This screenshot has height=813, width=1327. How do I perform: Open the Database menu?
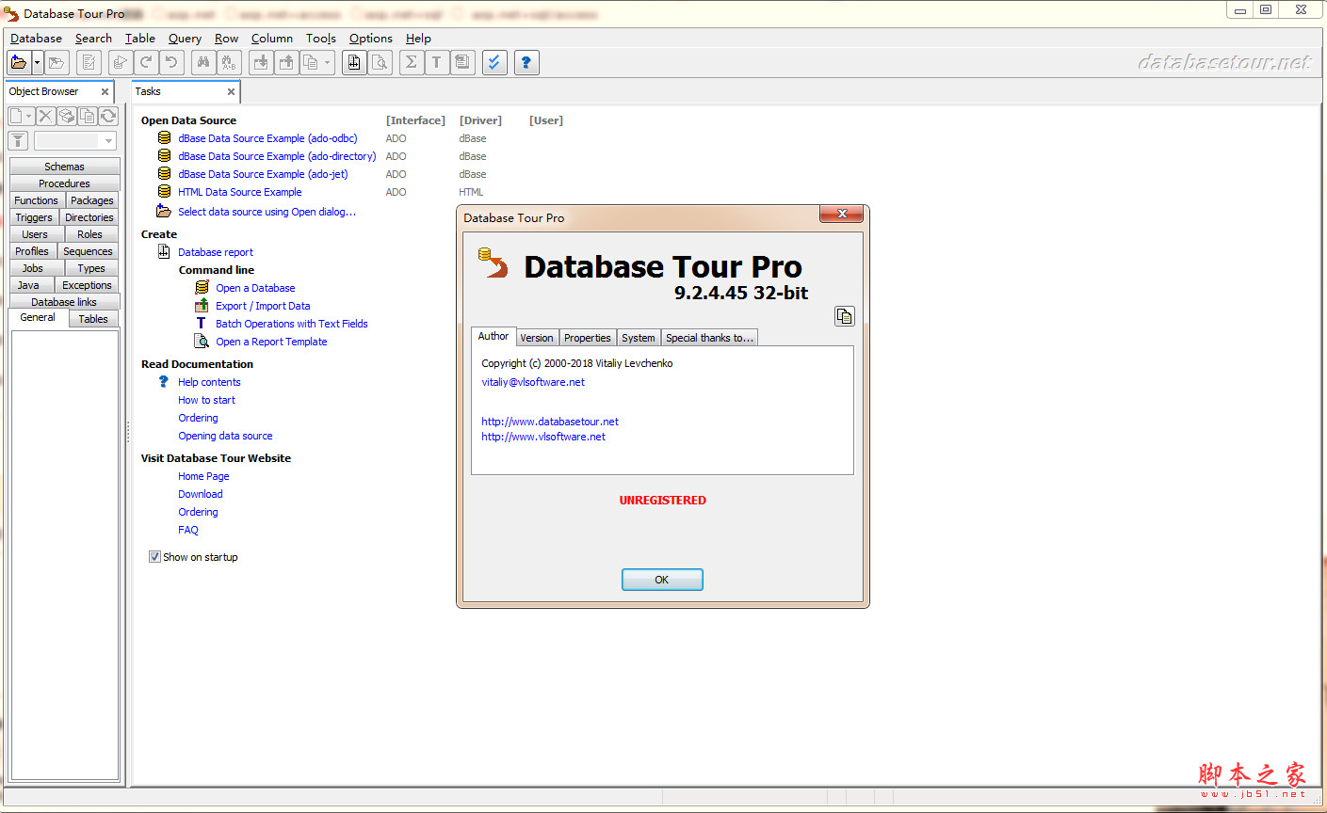click(x=36, y=39)
